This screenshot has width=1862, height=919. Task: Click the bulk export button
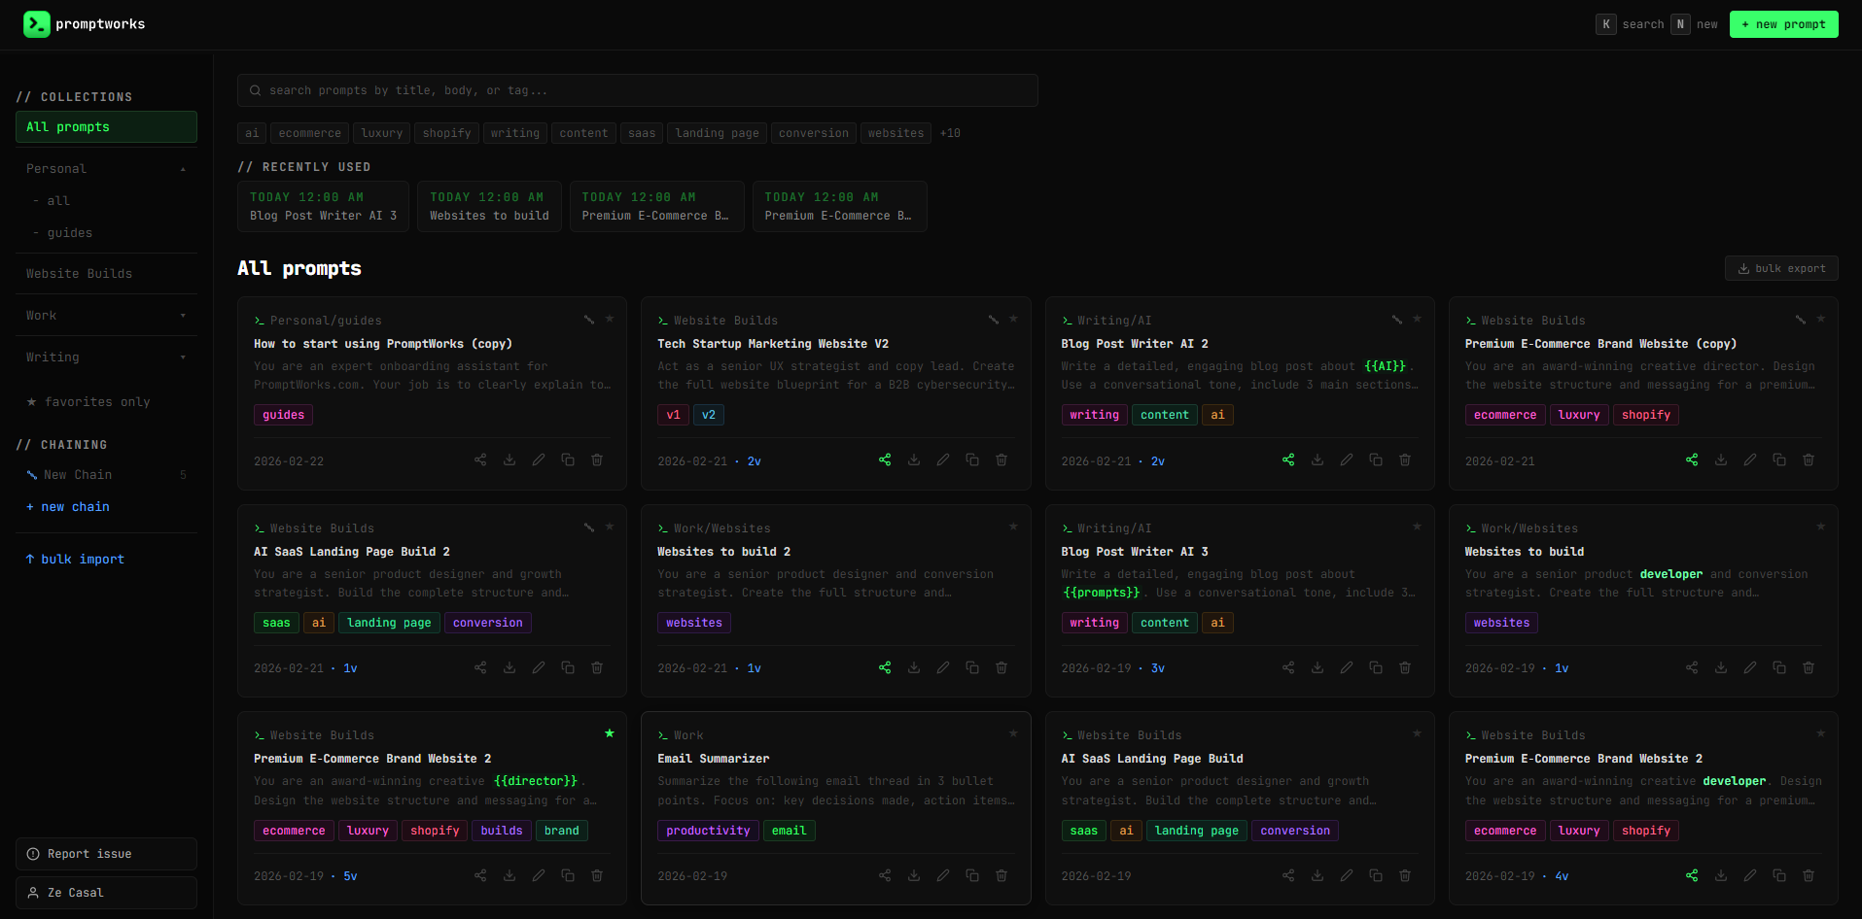click(x=1780, y=267)
